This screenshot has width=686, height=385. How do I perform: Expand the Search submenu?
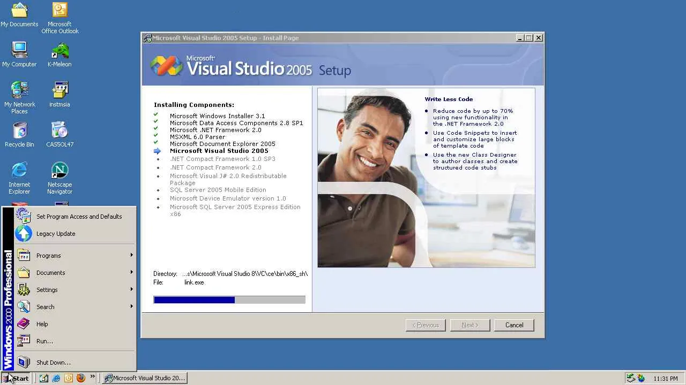[x=75, y=307]
